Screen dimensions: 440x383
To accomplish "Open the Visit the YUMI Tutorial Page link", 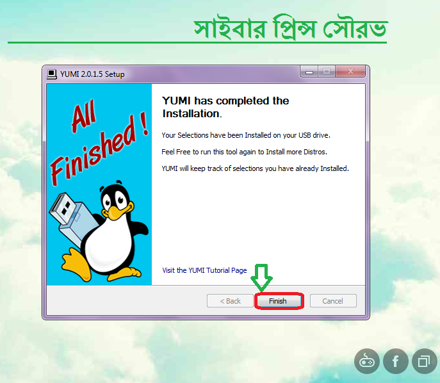I will [x=204, y=270].
